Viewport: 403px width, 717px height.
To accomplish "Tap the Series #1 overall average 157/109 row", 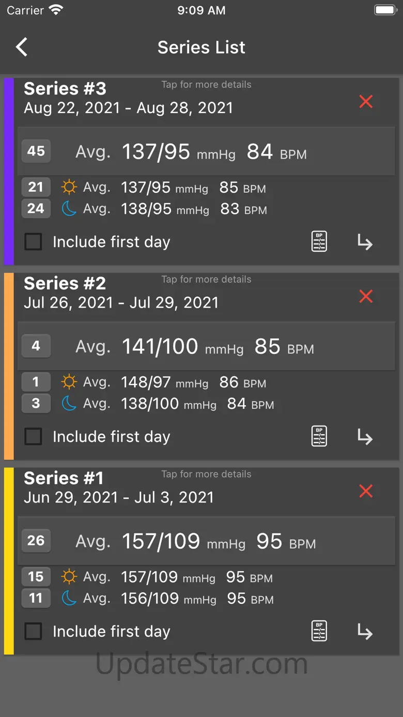I will click(207, 541).
